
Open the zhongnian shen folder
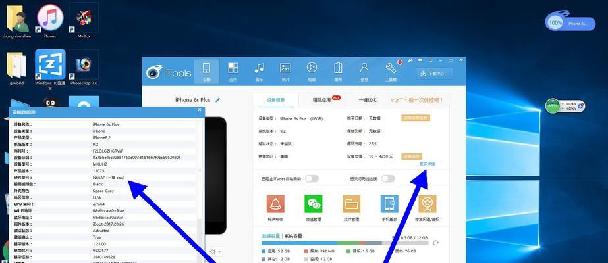pos(16,21)
